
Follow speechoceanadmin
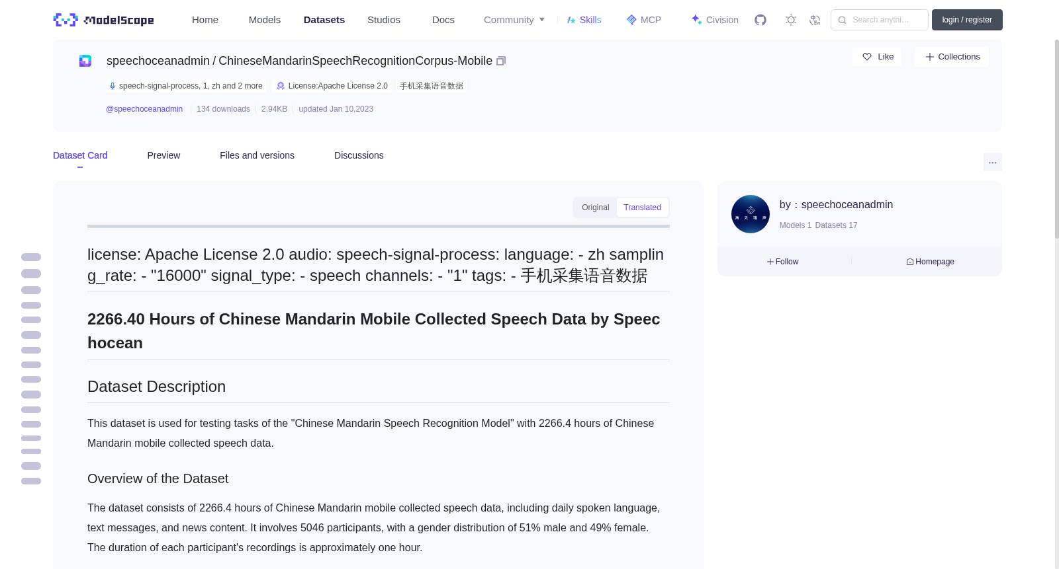click(782, 262)
